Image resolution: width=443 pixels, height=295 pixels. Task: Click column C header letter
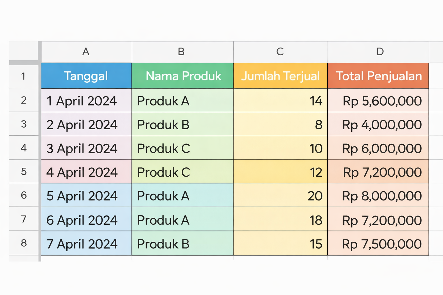coord(280,52)
